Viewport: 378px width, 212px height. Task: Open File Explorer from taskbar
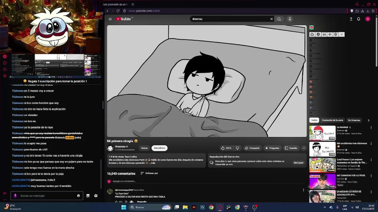[185, 207]
